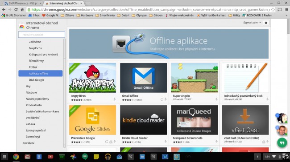Click the page vertical scrollbar thumb
The width and height of the screenshot is (290, 162).
tap(288, 26)
